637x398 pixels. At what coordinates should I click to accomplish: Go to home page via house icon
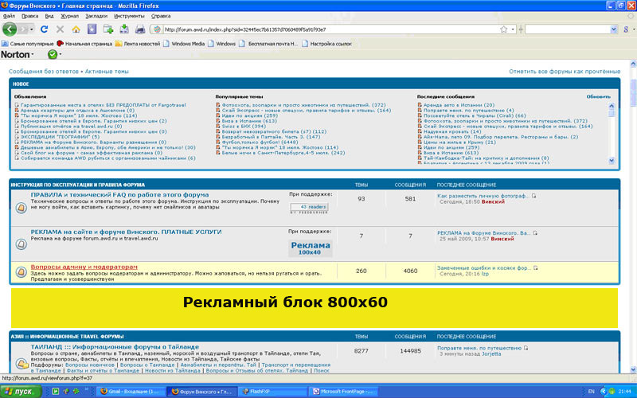click(x=76, y=29)
